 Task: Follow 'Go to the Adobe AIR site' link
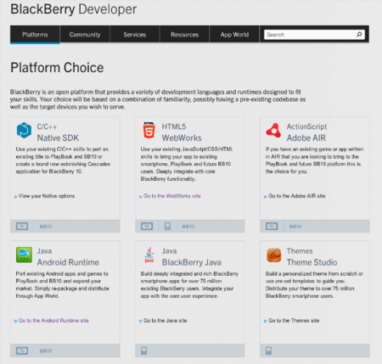[297, 196]
